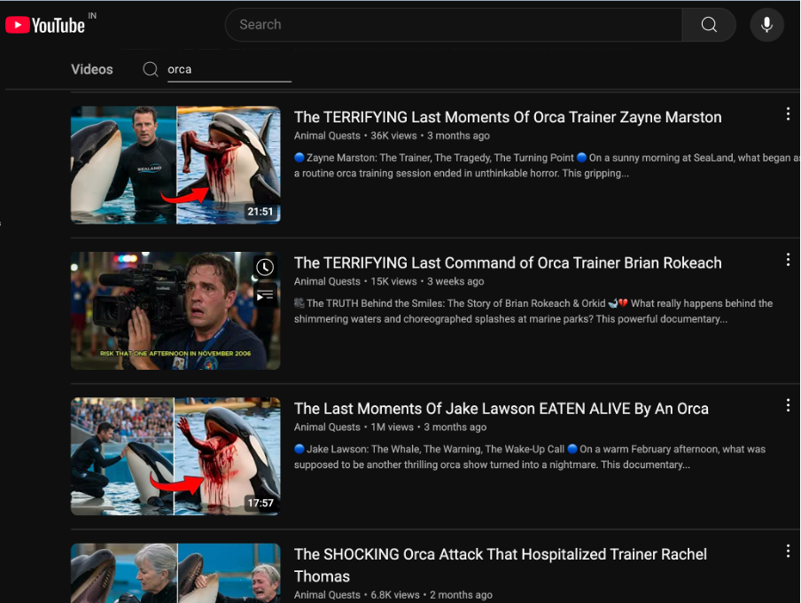Screen dimensions: 801x603
Task: Click description 'The TRUTH Behind the Smiles'
Action: coord(533,311)
